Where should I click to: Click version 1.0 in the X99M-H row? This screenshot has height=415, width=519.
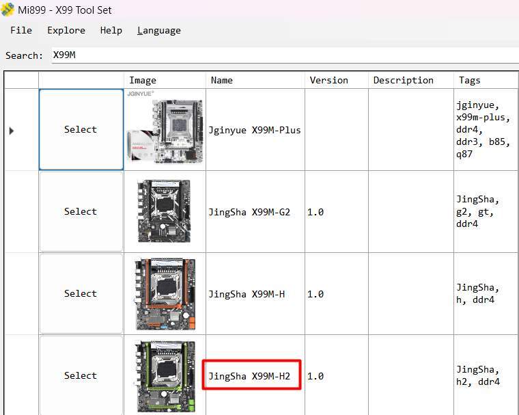point(315,294)
